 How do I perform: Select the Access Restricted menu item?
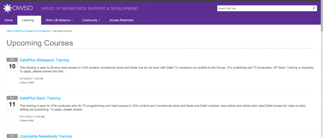pos(121,20)
